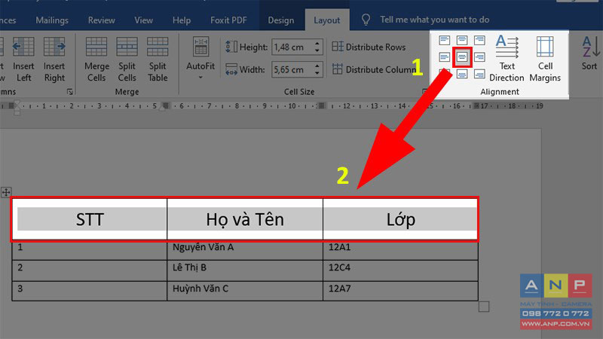Open the Help tab

(182, 20)
